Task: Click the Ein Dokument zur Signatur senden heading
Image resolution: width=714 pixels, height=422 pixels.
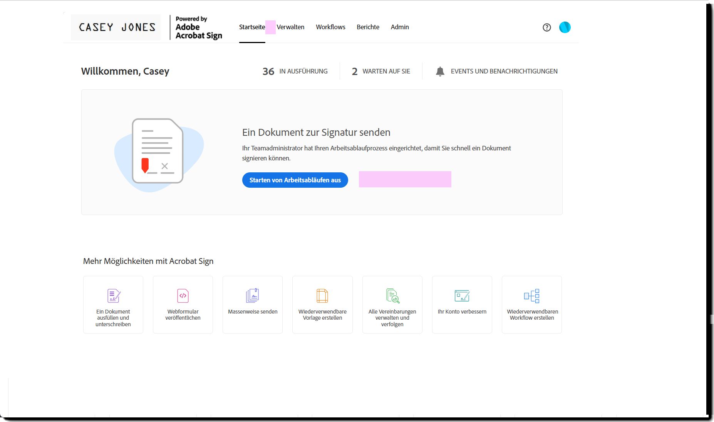Action: [x=316, y=132]
